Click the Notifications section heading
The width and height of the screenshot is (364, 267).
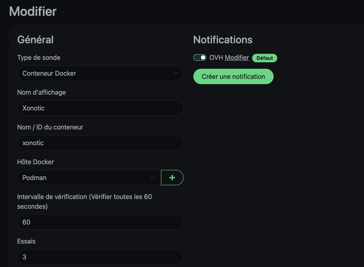tap(223, 40)
